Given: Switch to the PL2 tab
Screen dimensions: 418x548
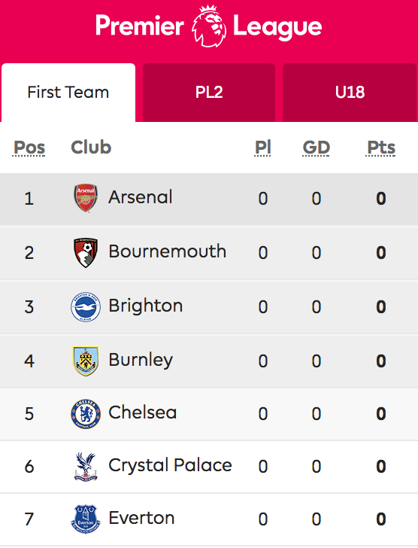Looking at the screenshot, I should click(x=209, y=93).
